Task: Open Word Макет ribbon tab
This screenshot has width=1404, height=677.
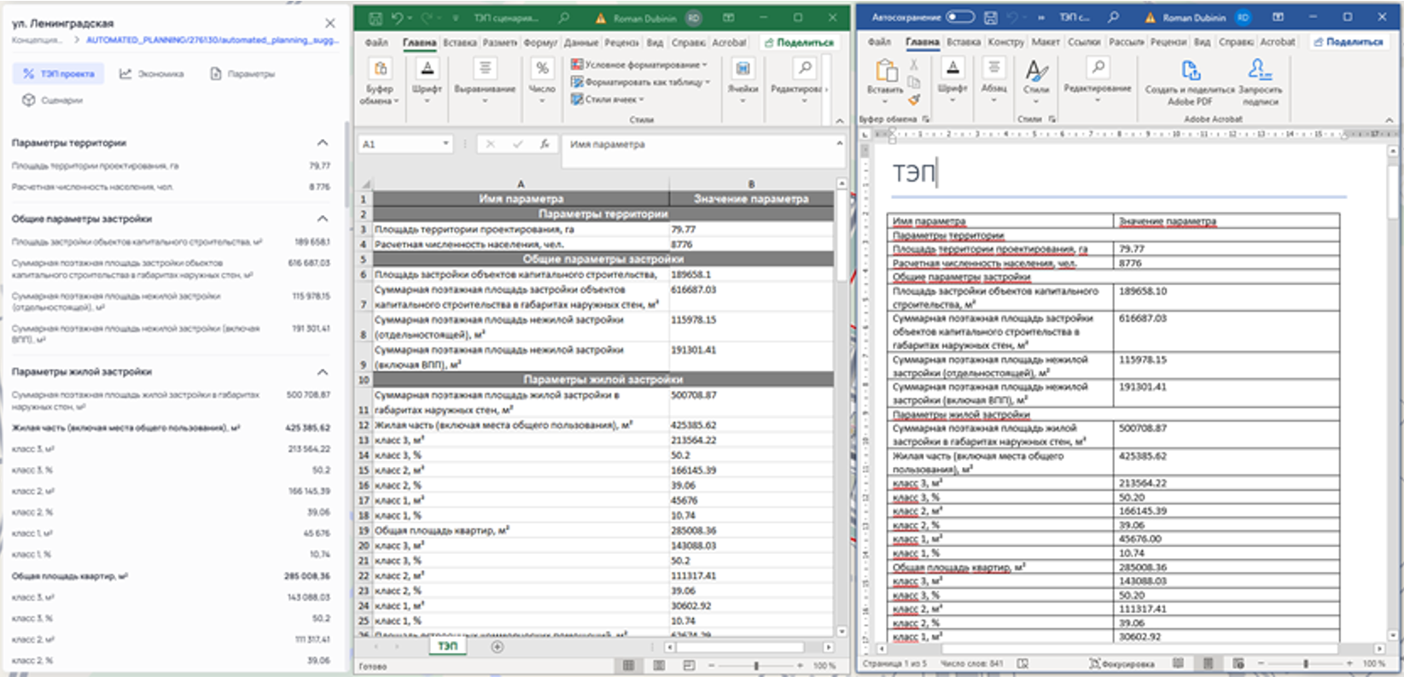Action: click(x=1046, y=42)
